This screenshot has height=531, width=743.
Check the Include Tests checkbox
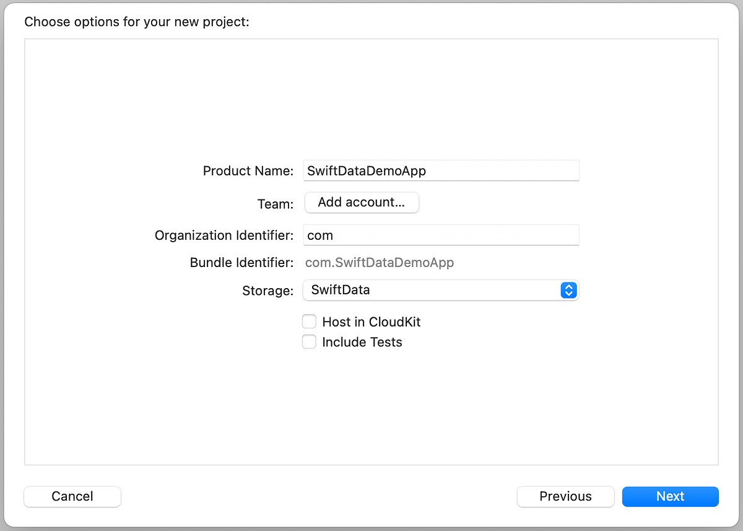pyautogui.click(x=309, y=341)
